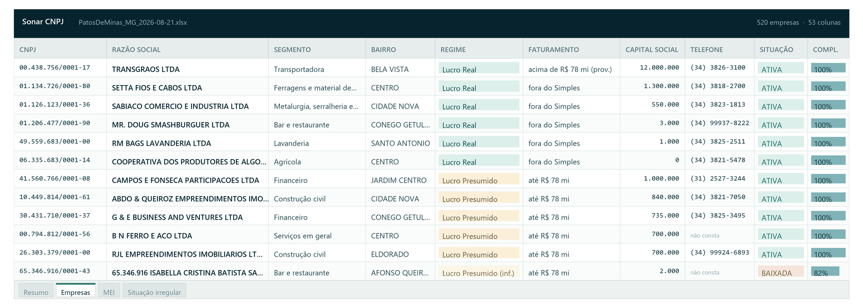863x308 pixels.
Task: Click CNPJ 49.559.683/0001-00
Action: click(55, 142)
